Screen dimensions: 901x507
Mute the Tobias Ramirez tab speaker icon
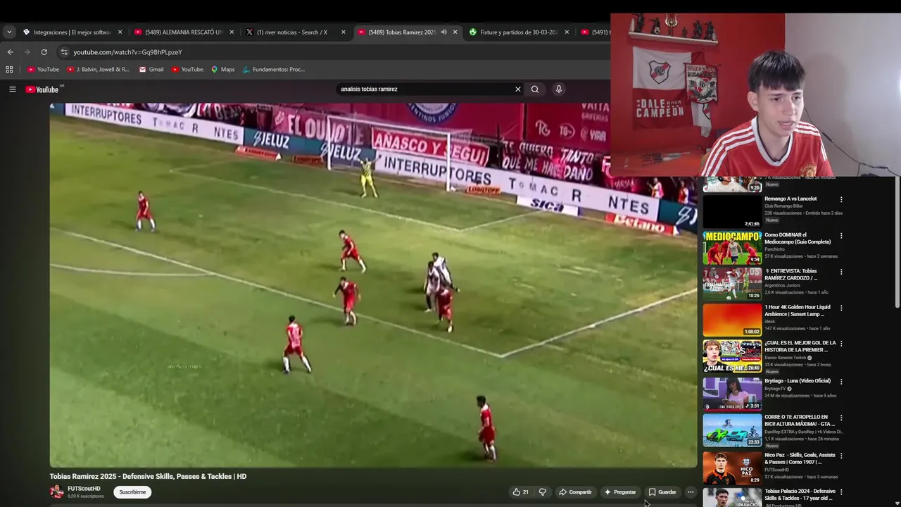(x=443, y=32)
